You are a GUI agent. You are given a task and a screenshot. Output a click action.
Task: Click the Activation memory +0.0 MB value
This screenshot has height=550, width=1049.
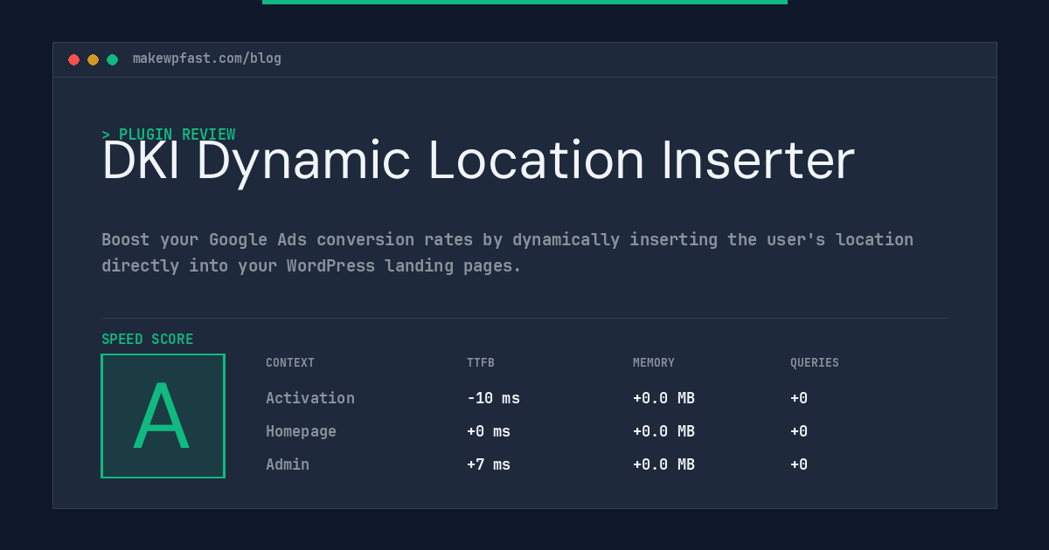663,398
